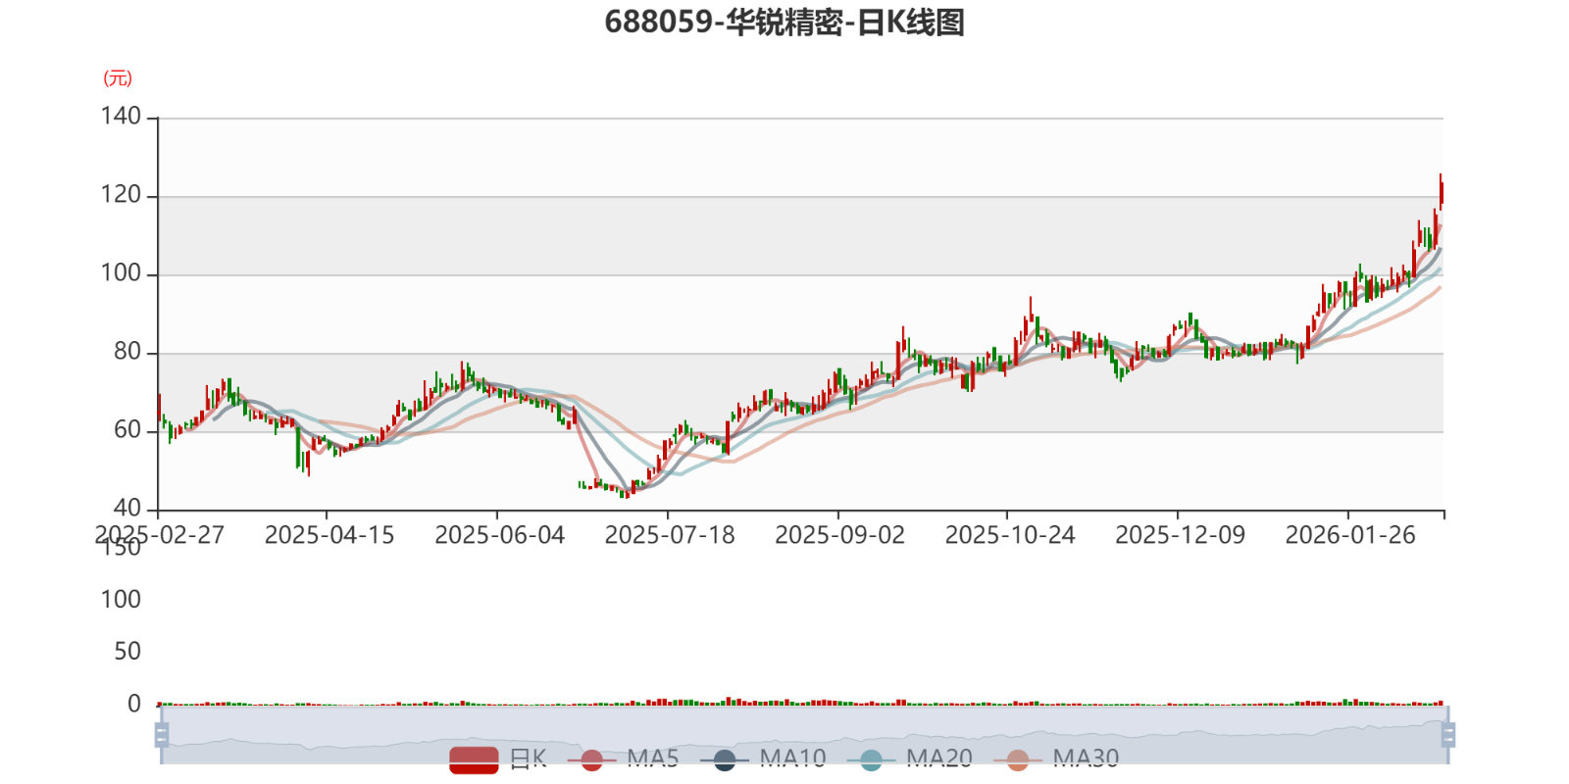Image resolution: width=1569 pixels, height=784 pixels.
Task: Click the 2026-01-26 date axis label
Action: (x=1351, y=535)
